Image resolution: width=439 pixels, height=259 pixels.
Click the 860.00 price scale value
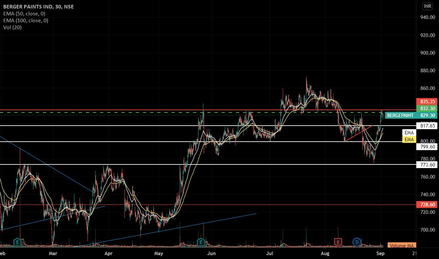coord(428,88)
